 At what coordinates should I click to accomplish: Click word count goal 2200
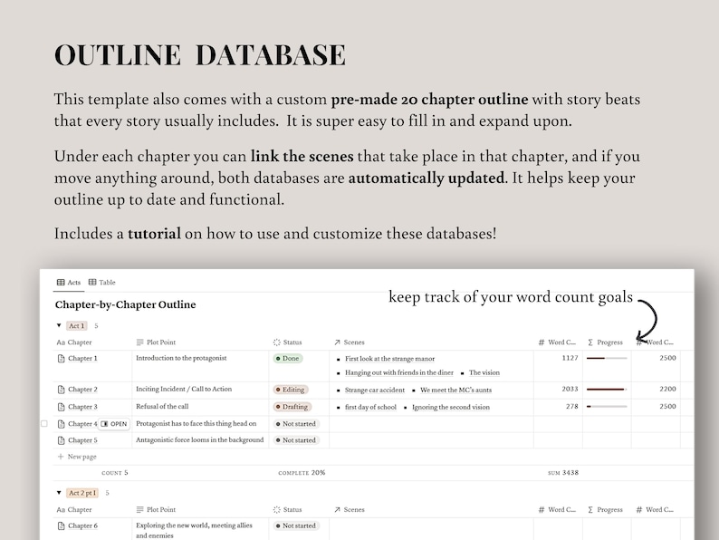tap(667, 389)
